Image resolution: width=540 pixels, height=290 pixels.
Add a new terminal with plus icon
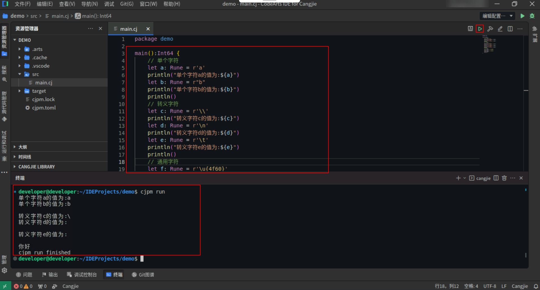tap(458, 178)
